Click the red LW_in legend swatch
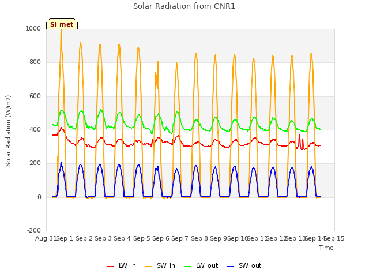369x277 pixels. tap(110, 267)
